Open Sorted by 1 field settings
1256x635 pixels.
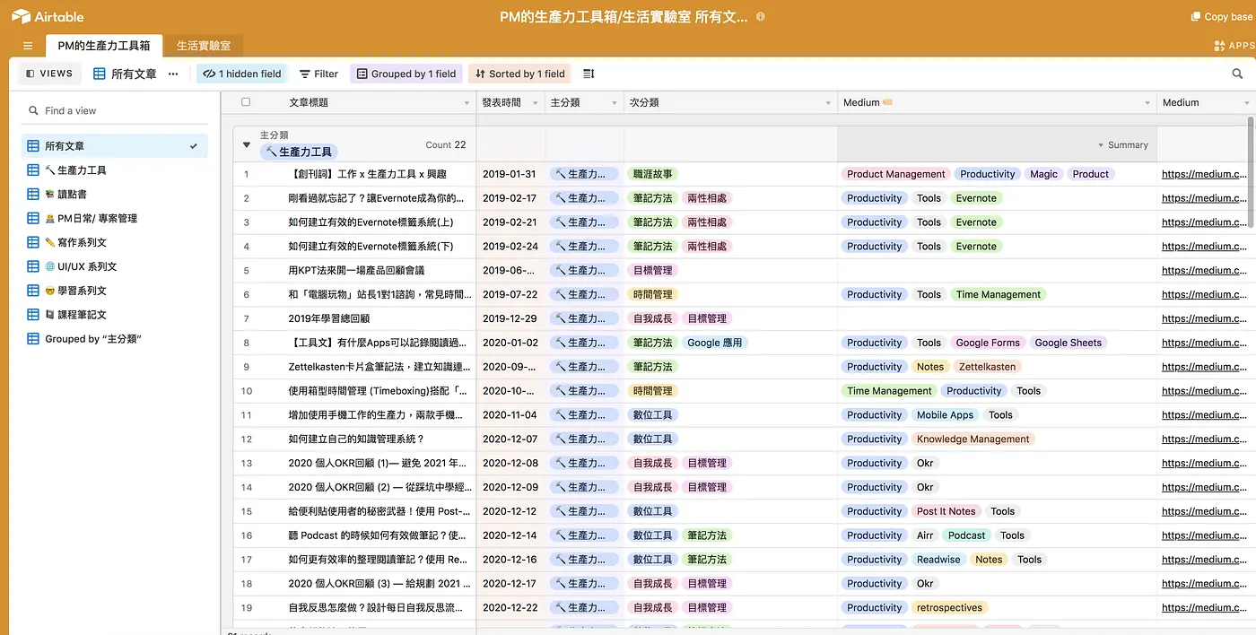click(x=519, y=74)
